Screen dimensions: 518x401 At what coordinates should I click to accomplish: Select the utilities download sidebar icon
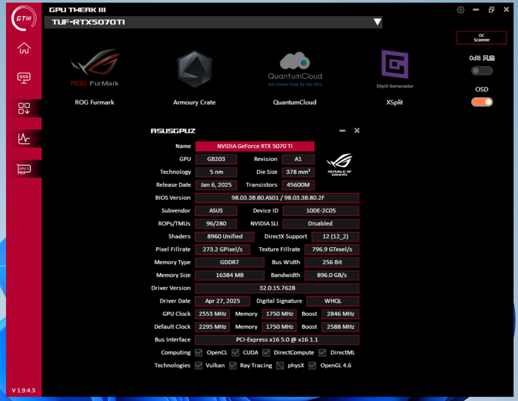24,108
